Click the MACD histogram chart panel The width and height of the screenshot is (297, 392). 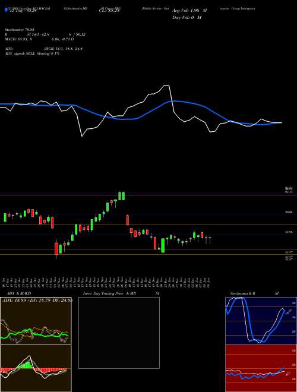pos(36,368)
